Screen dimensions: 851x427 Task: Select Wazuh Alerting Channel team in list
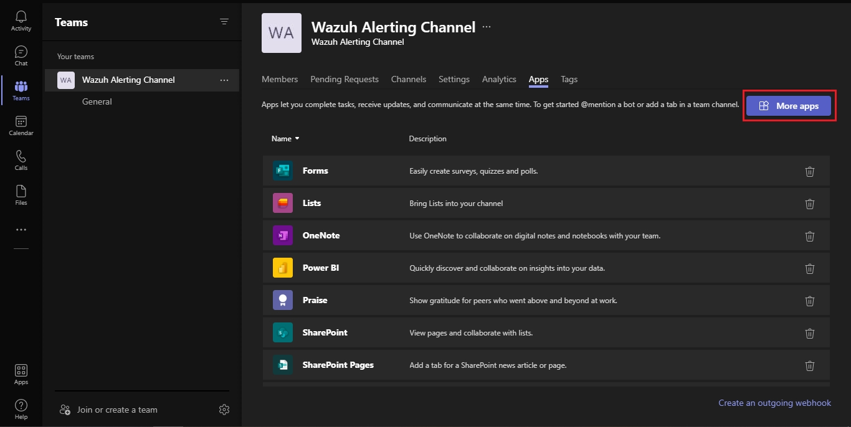point(141,80)
